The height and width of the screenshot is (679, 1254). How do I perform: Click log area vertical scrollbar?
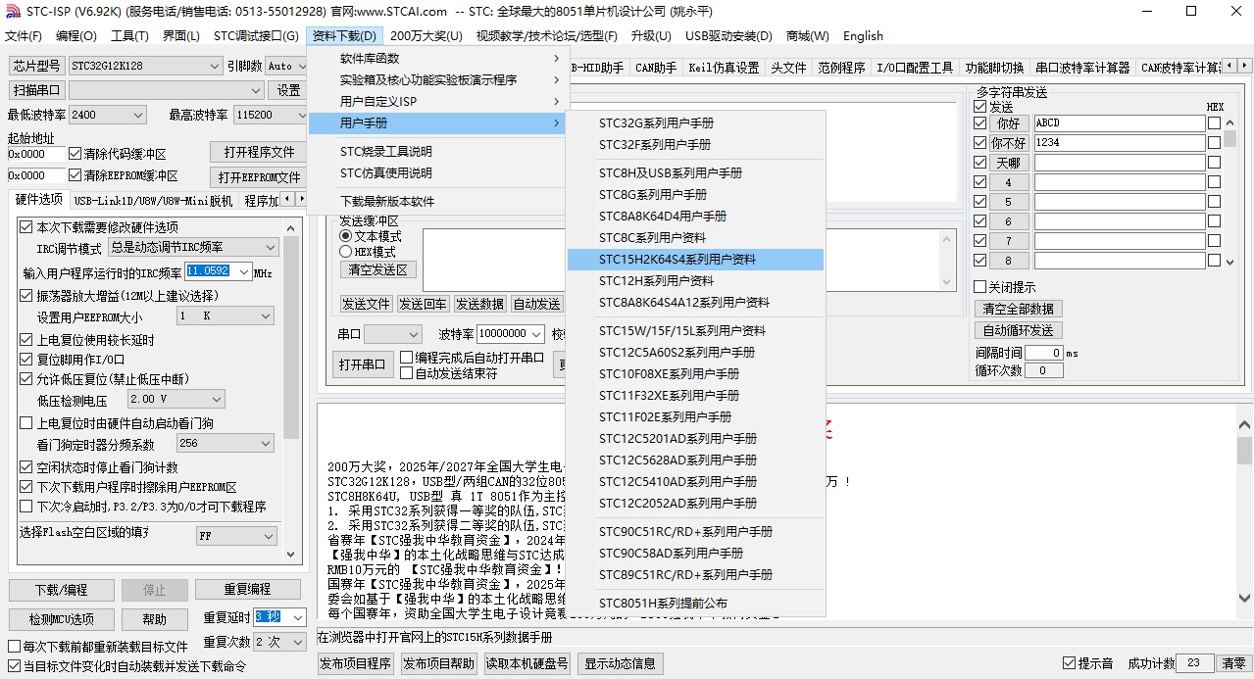click(1243, 512)
